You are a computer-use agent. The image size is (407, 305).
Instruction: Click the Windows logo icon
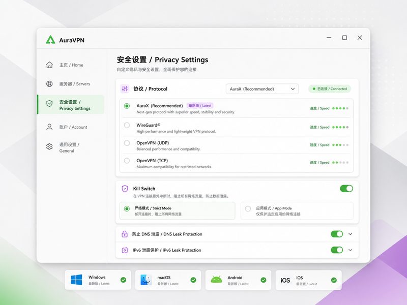pyautogui.click(x=76, y=280)
